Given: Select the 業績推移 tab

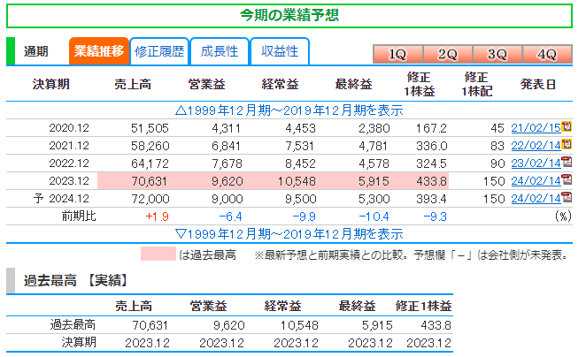Looking at the screenshot, I should tap(99, 51).
